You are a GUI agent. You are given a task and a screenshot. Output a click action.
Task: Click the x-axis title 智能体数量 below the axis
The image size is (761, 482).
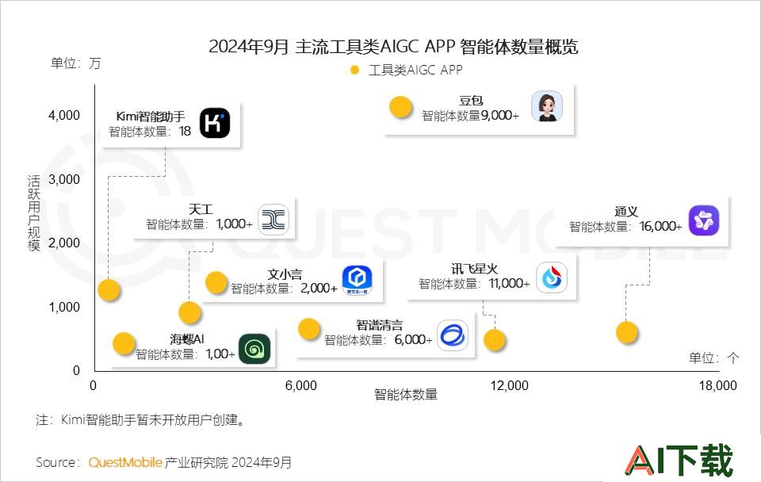click(406, 394)
